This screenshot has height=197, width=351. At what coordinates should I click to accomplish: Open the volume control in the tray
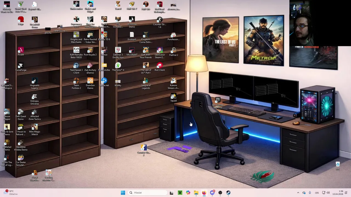328,193
